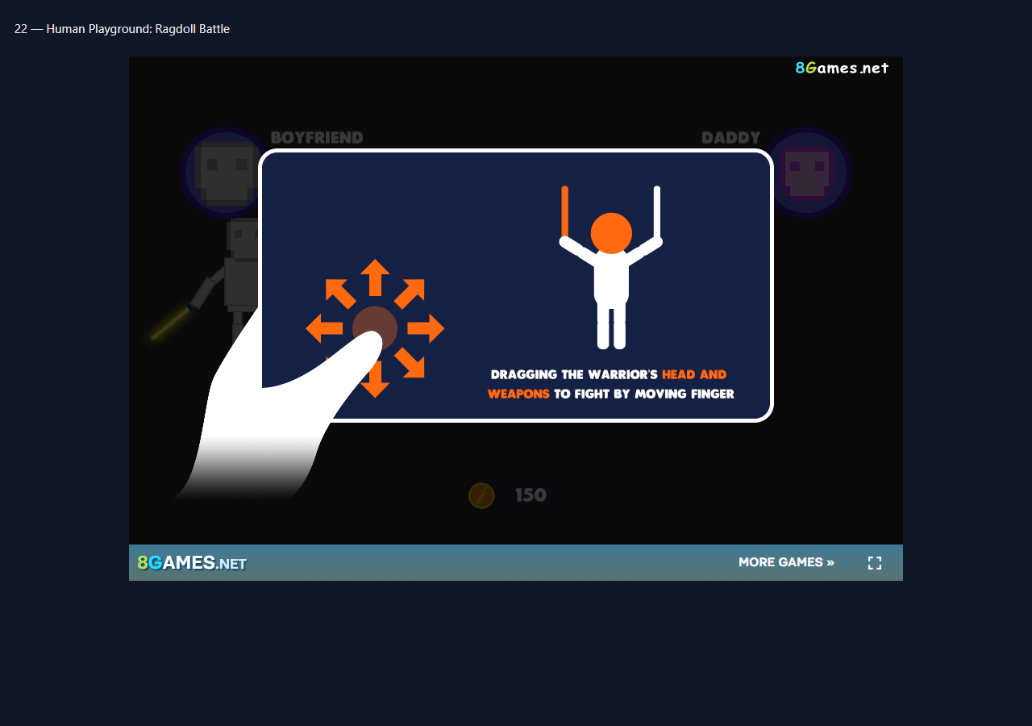Image resolution: width=1032 pixels, height=726 pixels.
Task: Click the orange weapon stick of the tutorial warrior
Action: click(565, 213)
